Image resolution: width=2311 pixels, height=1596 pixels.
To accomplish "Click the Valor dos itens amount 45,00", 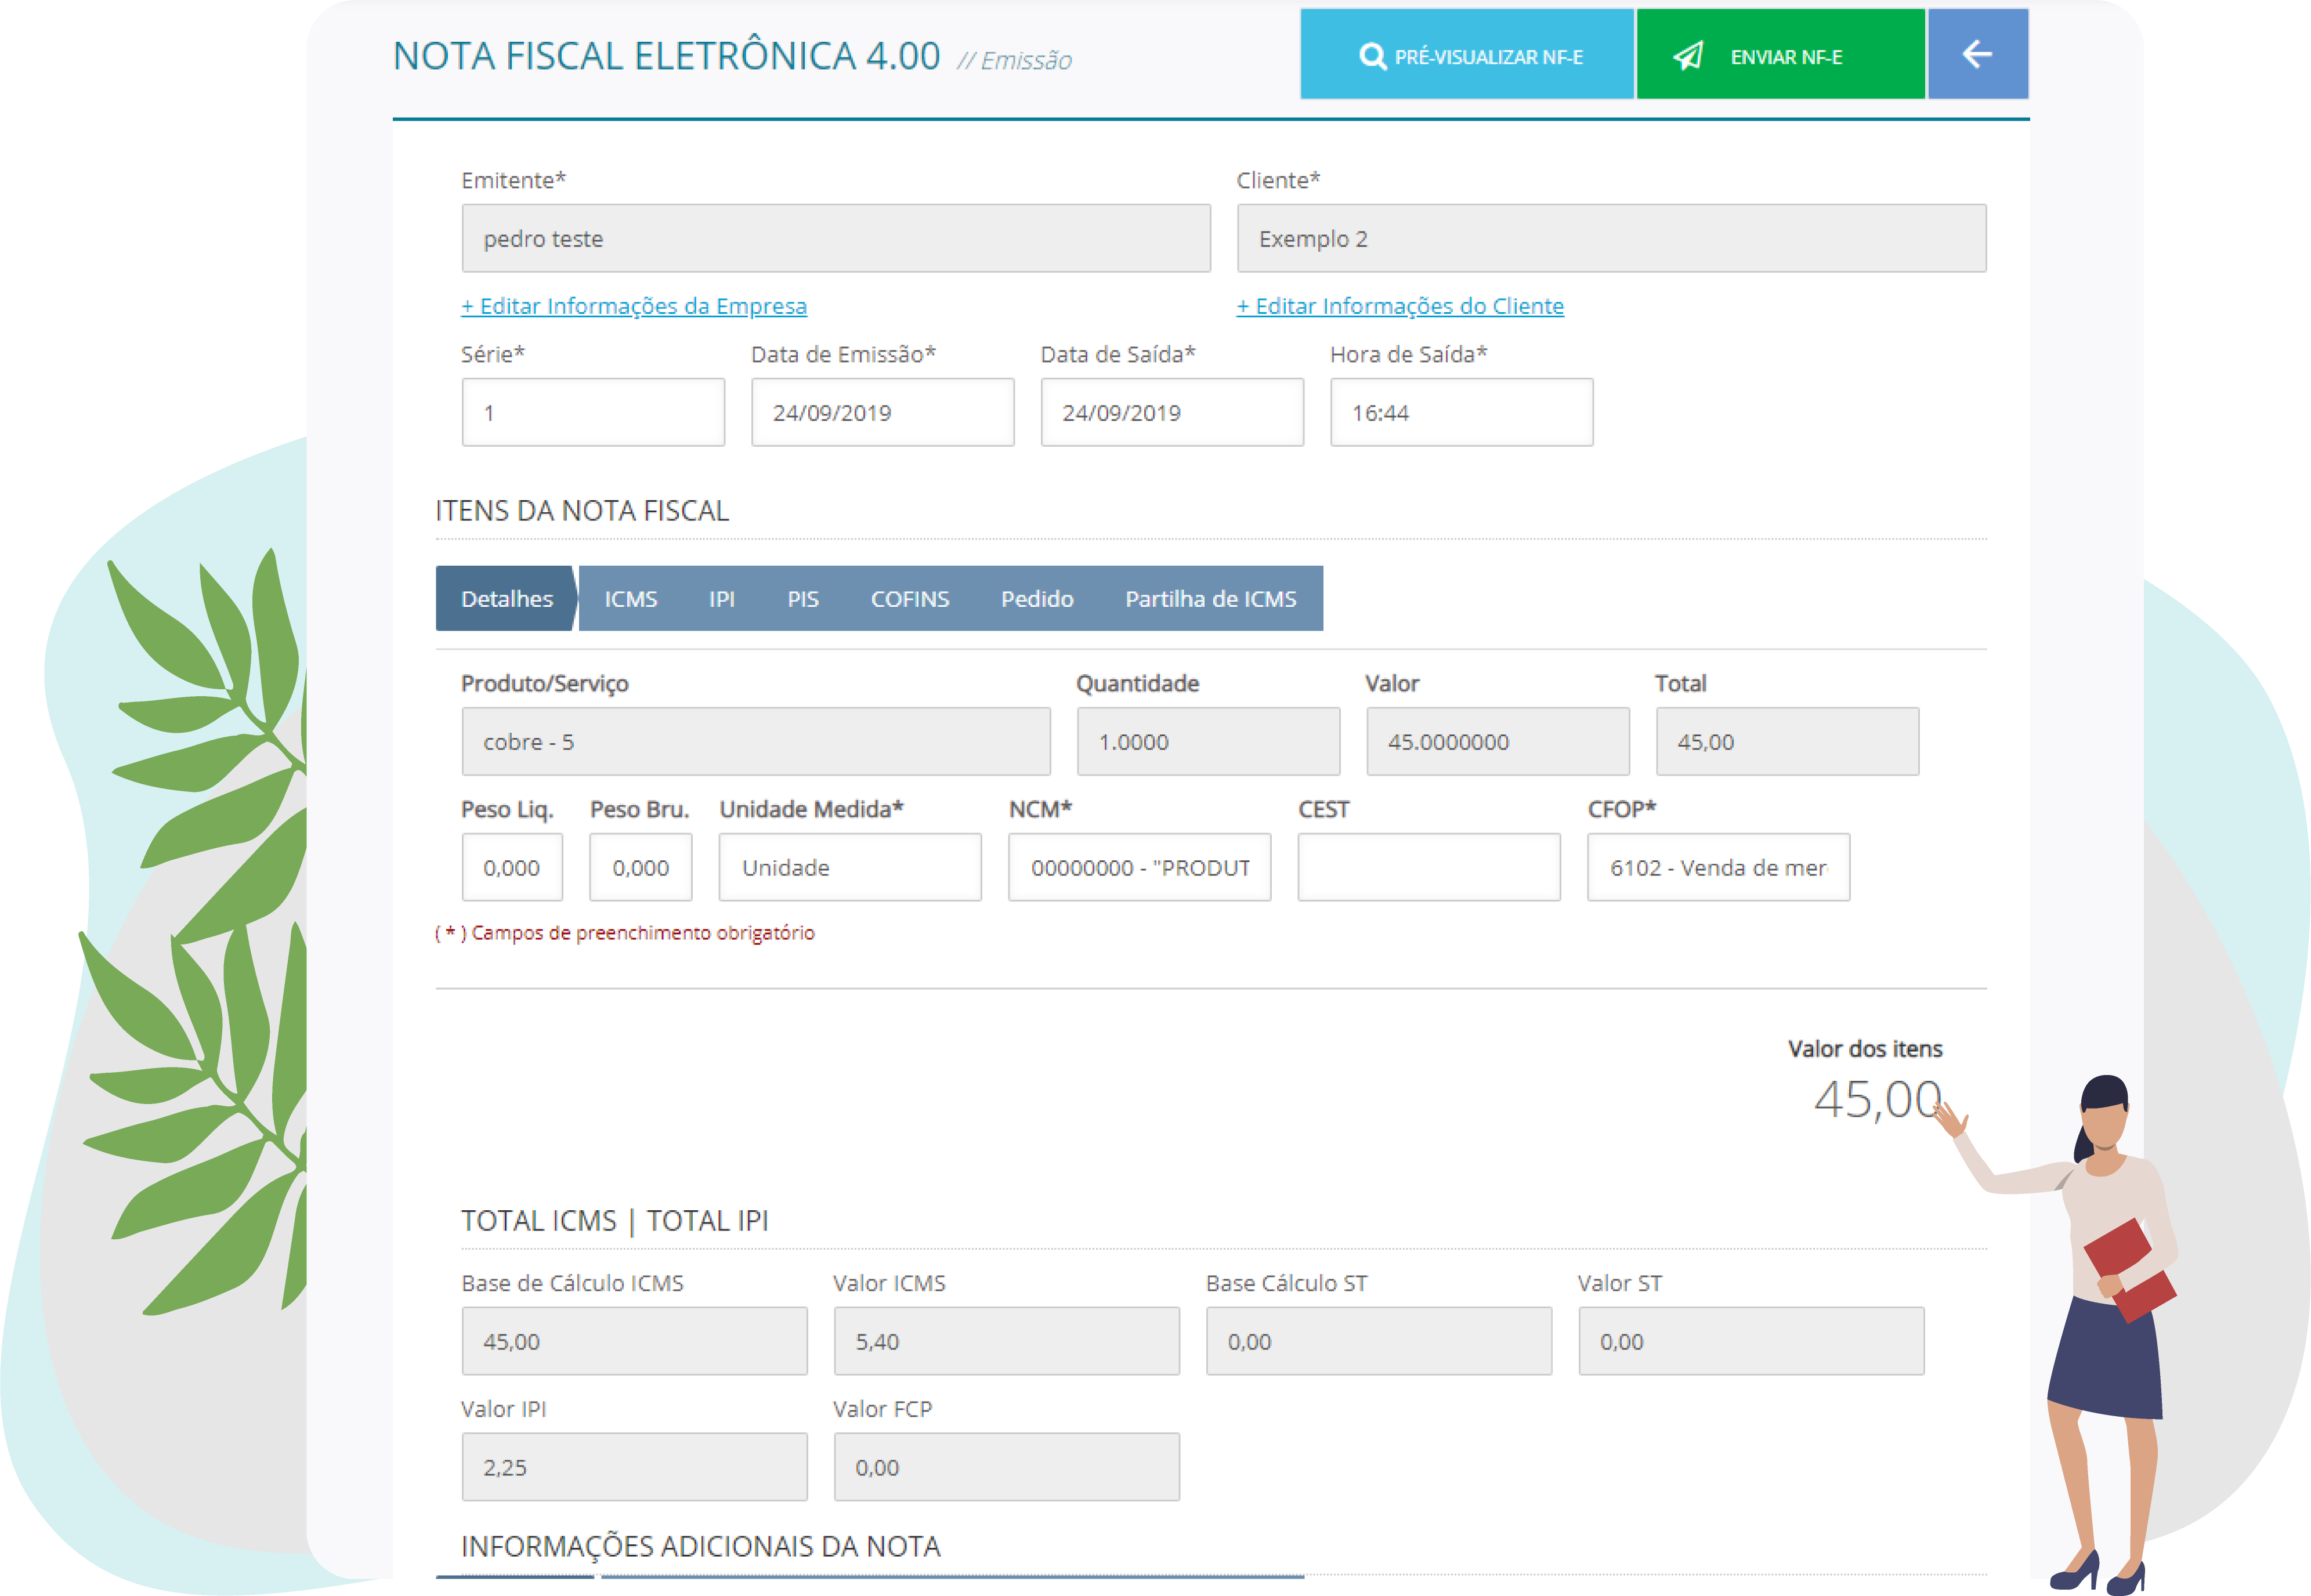I will point(1877,1099).
